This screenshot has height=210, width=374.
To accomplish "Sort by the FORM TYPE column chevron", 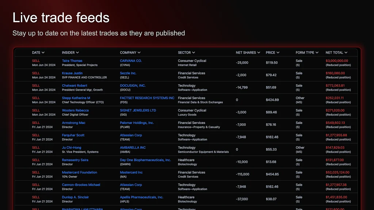I will (316, 52).
